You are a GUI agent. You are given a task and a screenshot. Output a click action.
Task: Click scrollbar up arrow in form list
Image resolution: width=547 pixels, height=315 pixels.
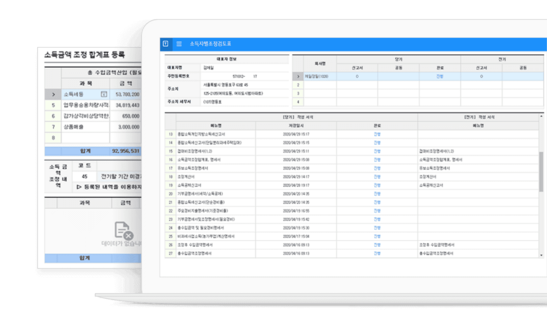[x=541, y=116]
